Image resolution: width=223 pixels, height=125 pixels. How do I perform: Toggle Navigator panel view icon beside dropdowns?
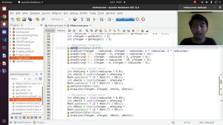pyautogui.click(x=40, y=79)
